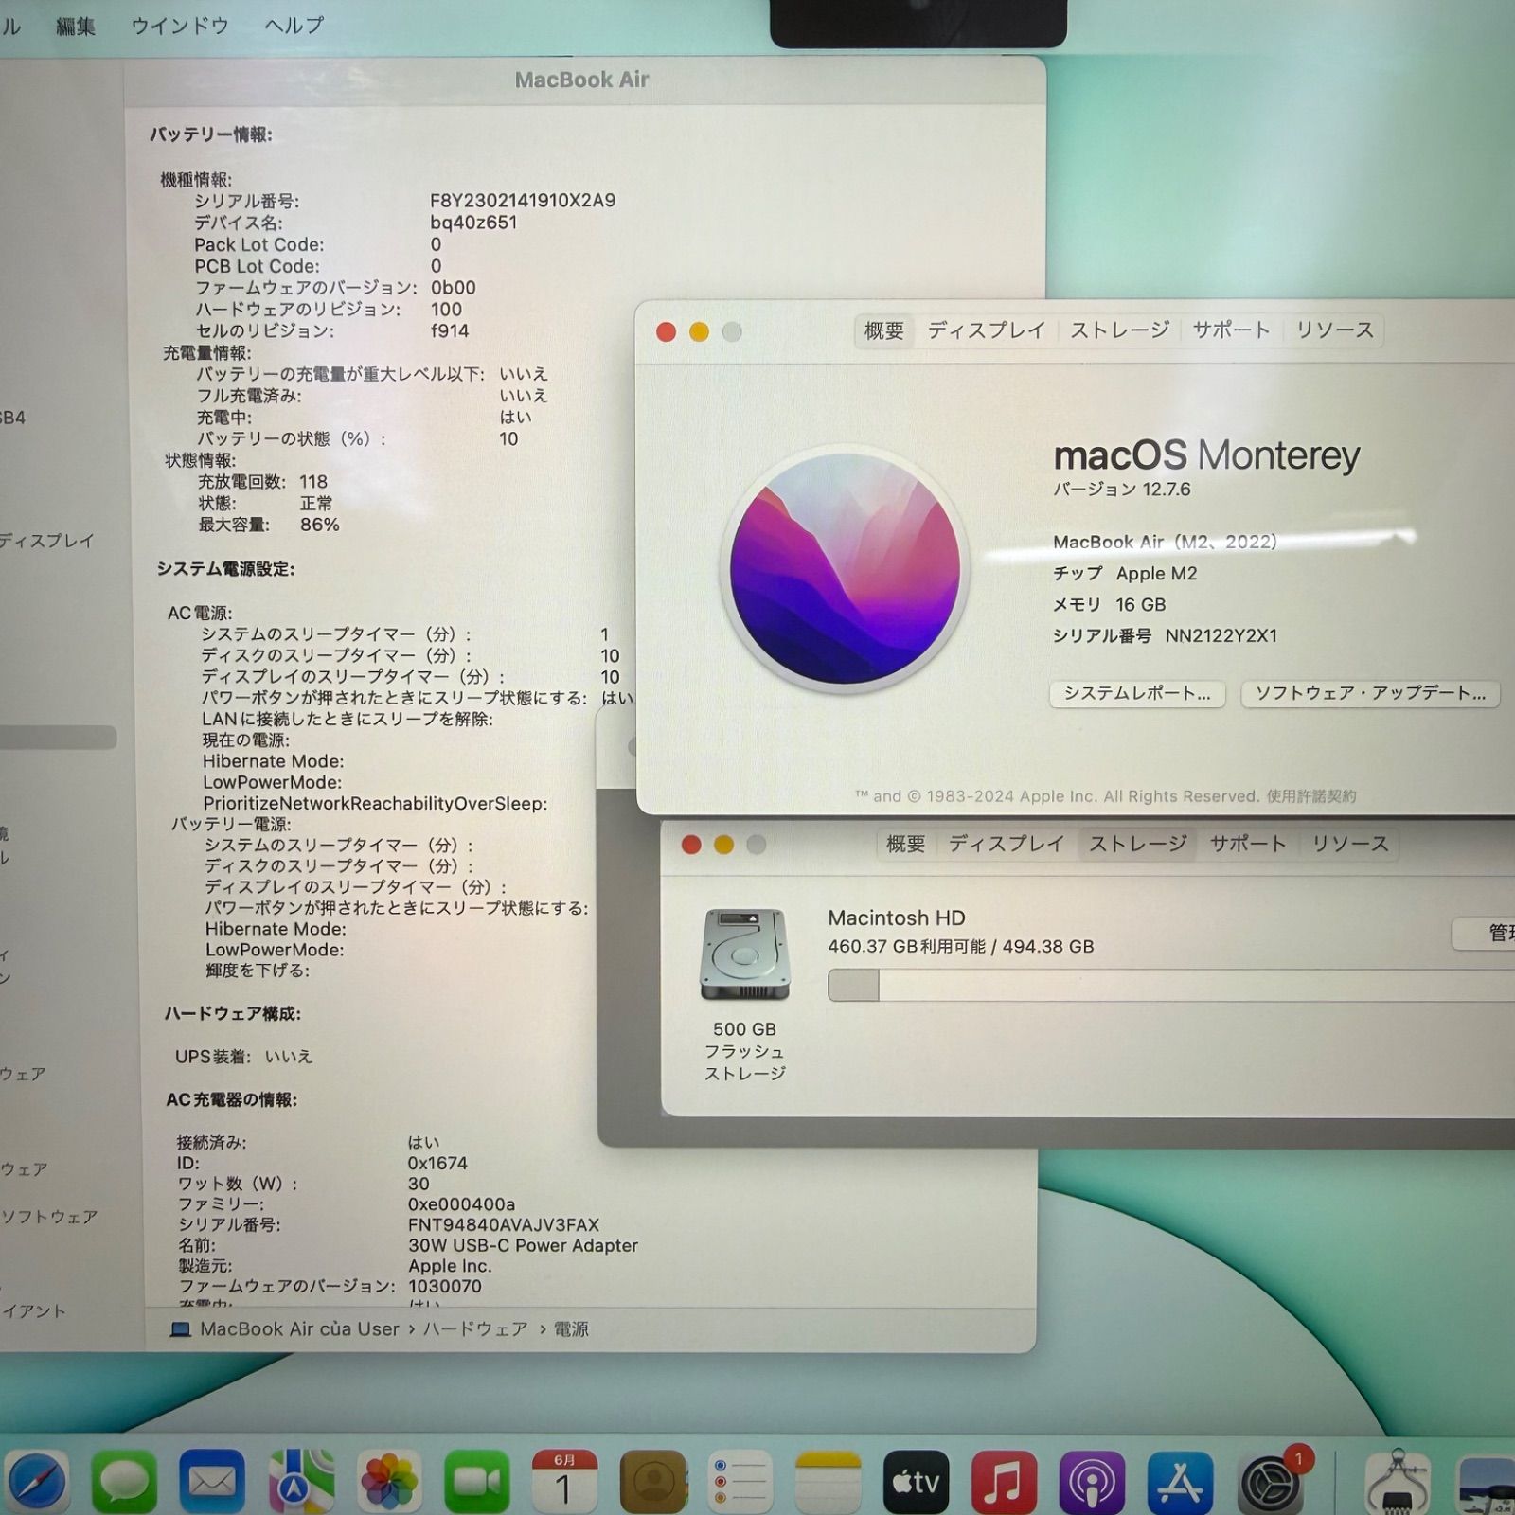Switch to ディスプレイ tab in Monterey window
Screen dimensions: 1515x1515
pos(986,330)
